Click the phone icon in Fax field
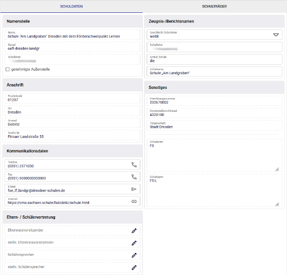287x275 pixels. pyautogui.click(x=134, y=177)
